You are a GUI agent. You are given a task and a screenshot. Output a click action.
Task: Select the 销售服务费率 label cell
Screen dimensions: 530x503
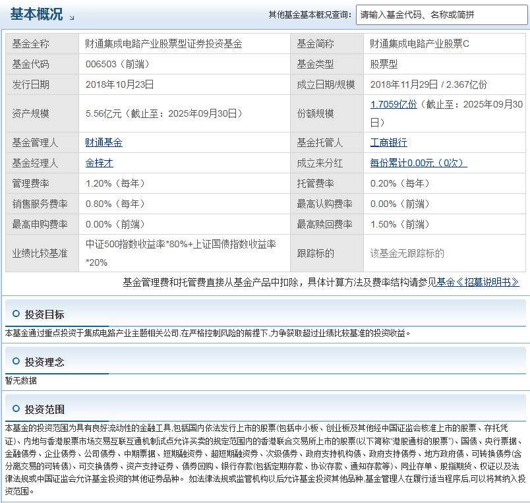point(42,204)
